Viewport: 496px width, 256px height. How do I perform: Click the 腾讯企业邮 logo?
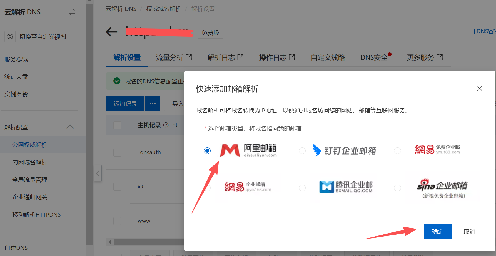pyautogui.click(x=346, y=187)
